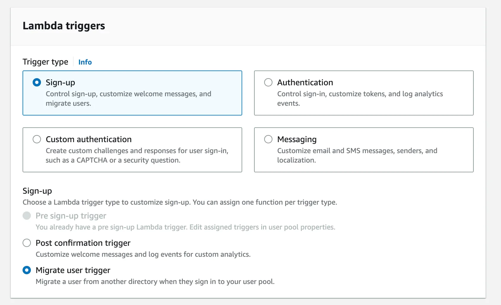Click the Custom authentication option card
501x305 pixels.
pyautogui.click(x=132, y=150)
